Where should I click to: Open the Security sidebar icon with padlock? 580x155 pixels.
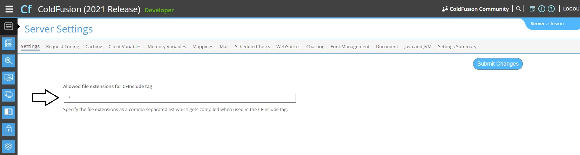click(x=8, y=129)
